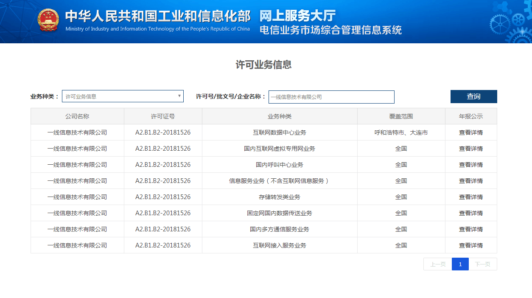View details of 信息服务业务 row
This screenshot has height=298, width=532.
pyautogui.click(x=470, y=181)
